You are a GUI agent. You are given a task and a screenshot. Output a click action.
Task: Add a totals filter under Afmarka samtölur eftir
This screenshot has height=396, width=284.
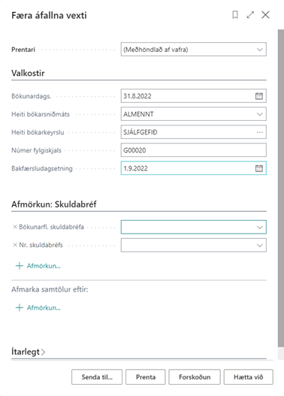point(38,307)
